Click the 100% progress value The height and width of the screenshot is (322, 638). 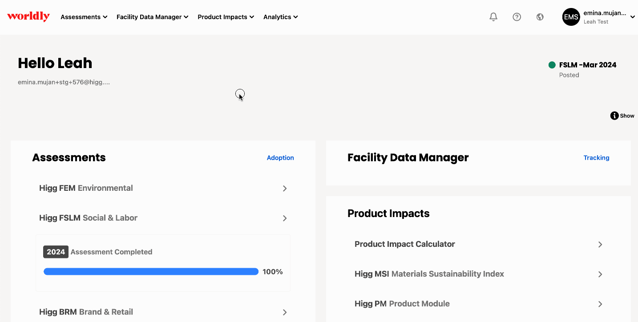point(273,272)
